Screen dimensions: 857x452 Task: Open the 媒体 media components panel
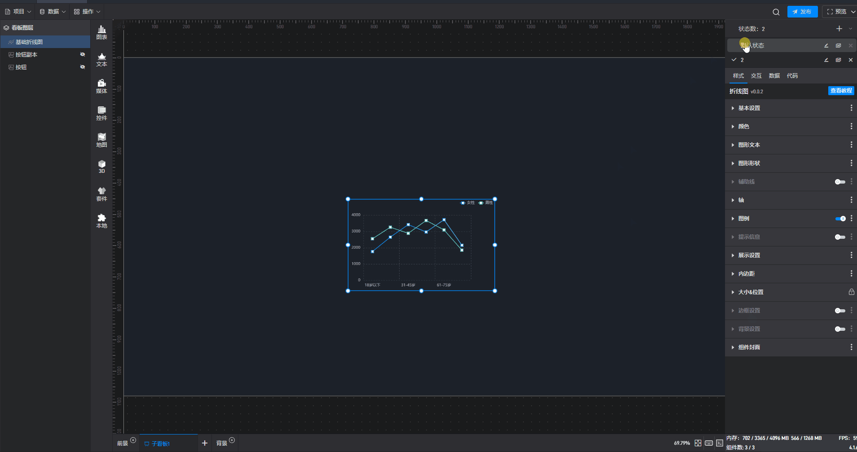click(102, 86)
